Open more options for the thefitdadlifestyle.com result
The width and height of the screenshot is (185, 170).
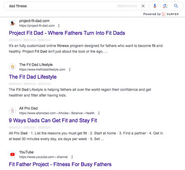(x=70, y=69)
